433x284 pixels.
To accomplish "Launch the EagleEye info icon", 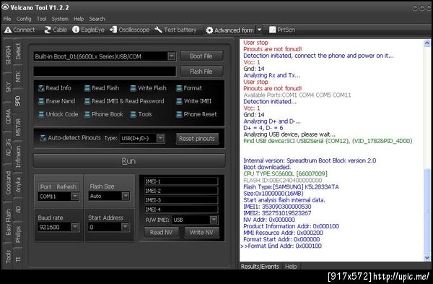I will click(76, 30).
